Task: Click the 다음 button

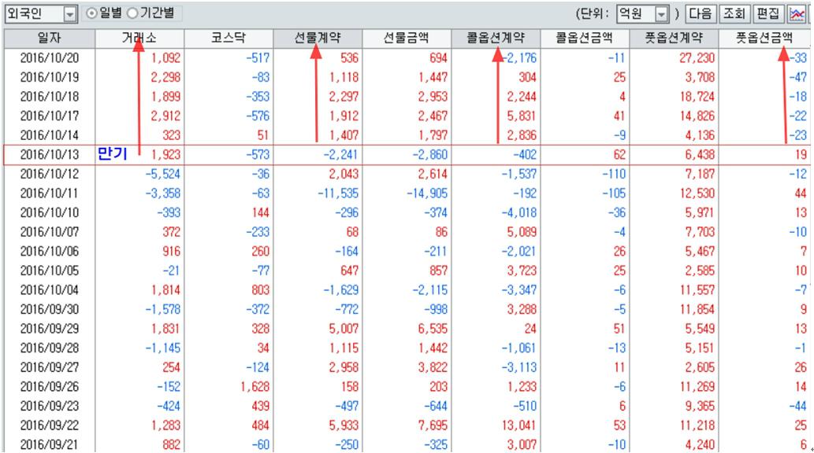Action: tap(701, 13)
